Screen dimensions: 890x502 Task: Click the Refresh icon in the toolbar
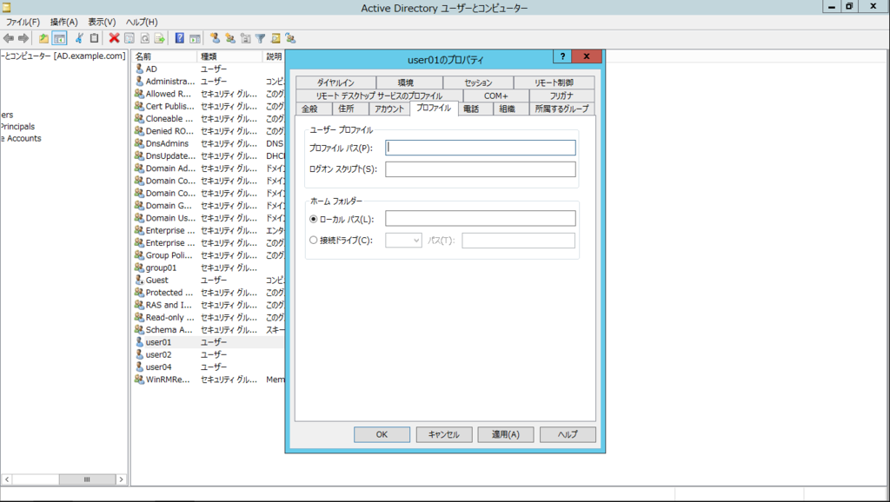click(145, 38)
